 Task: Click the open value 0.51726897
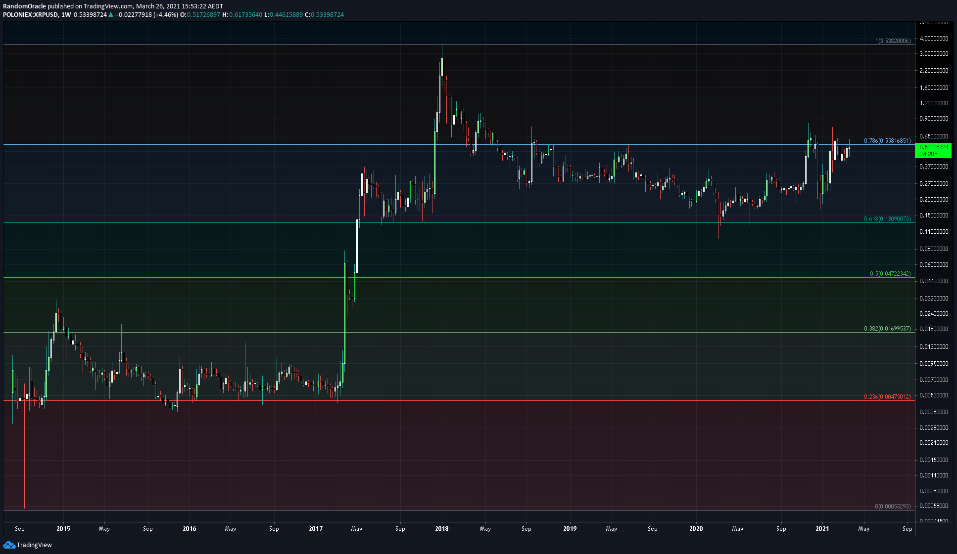tap(203, 15)
